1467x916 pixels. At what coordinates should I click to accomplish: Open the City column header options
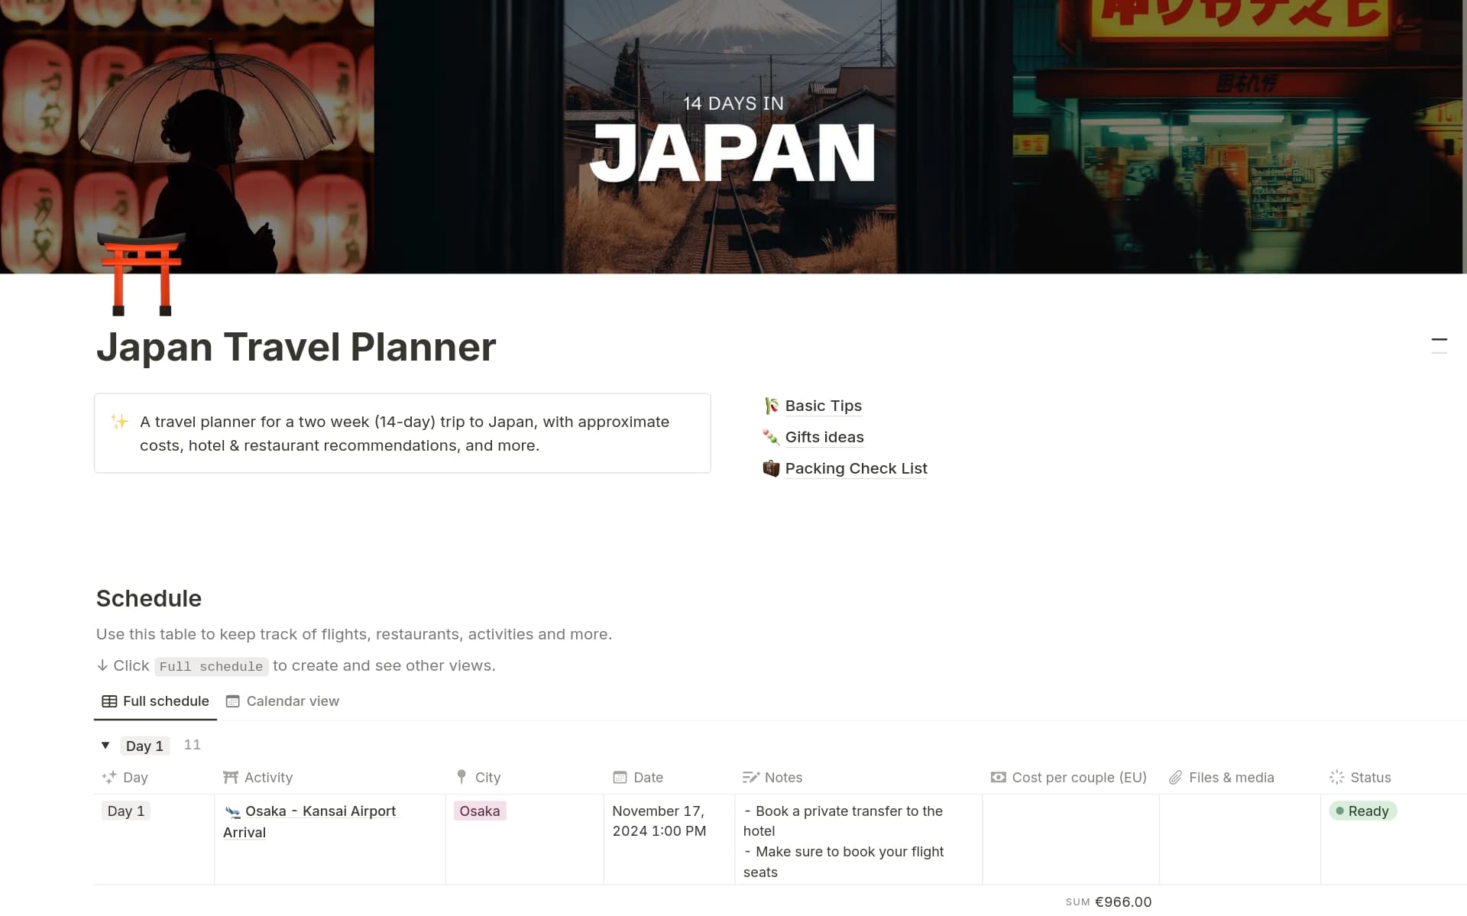coord(487,778)
